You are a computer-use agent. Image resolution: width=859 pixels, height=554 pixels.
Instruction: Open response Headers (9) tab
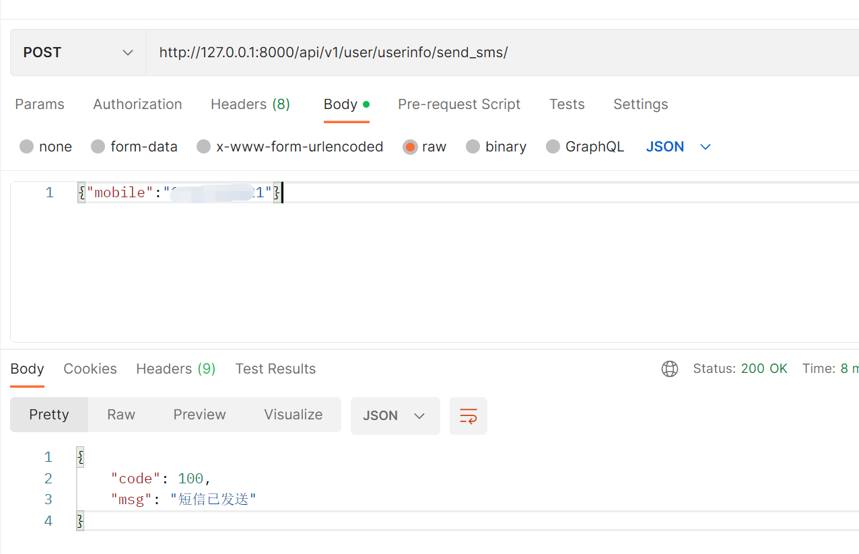point(176,369)
